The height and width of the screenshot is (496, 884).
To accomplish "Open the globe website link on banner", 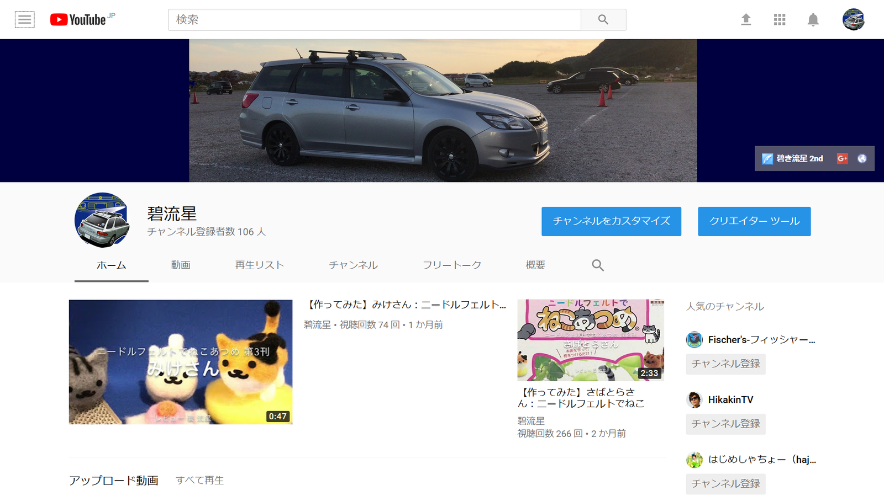I will [862, 158].
